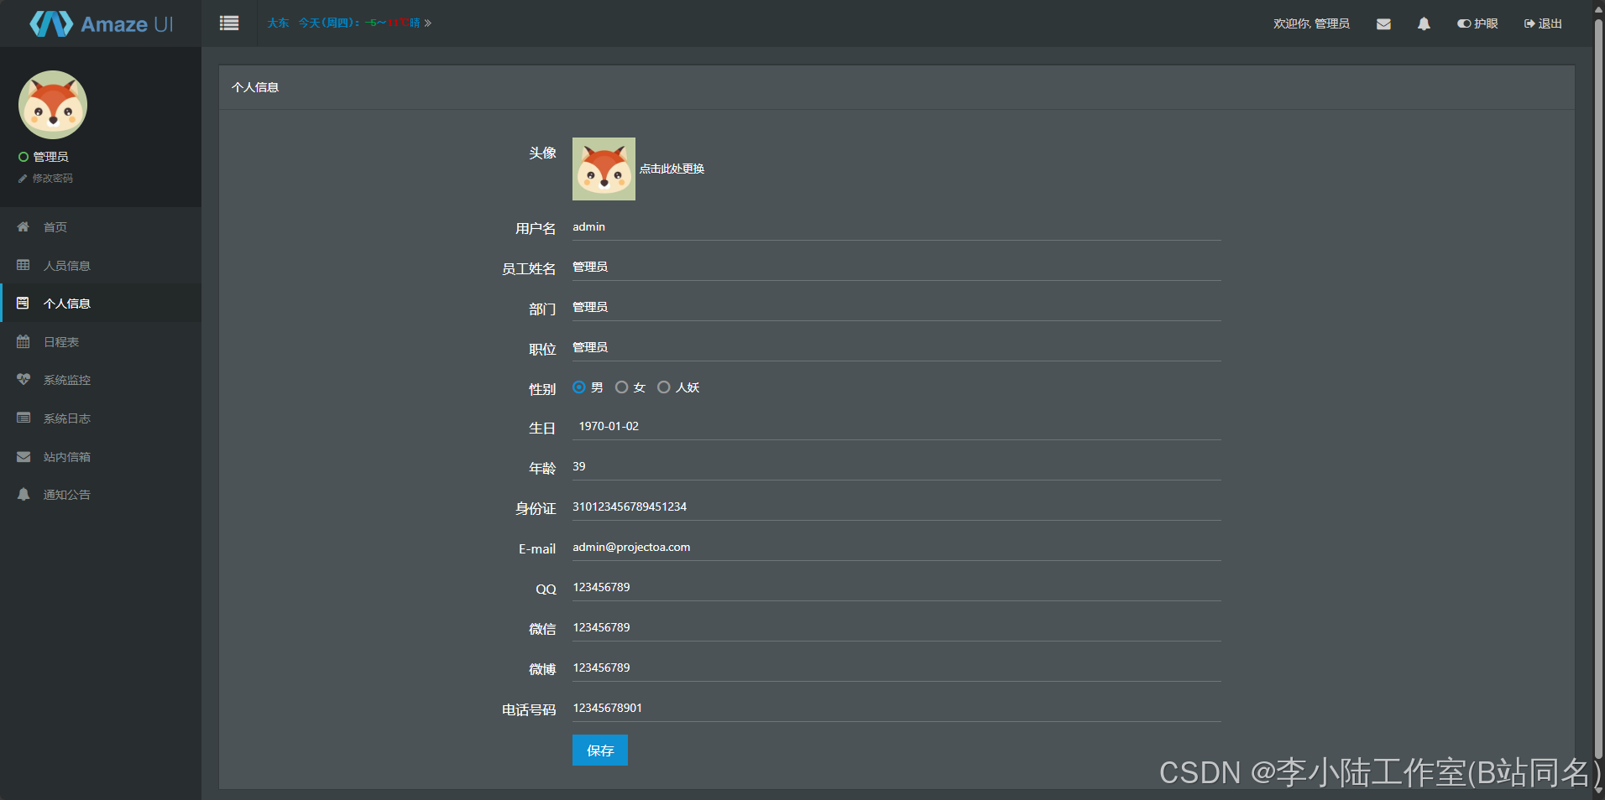Viewport: 1605px width, 800px height.
Task: Enable 护眼 eye-protection mode
Action: (x=1478, y=23)
